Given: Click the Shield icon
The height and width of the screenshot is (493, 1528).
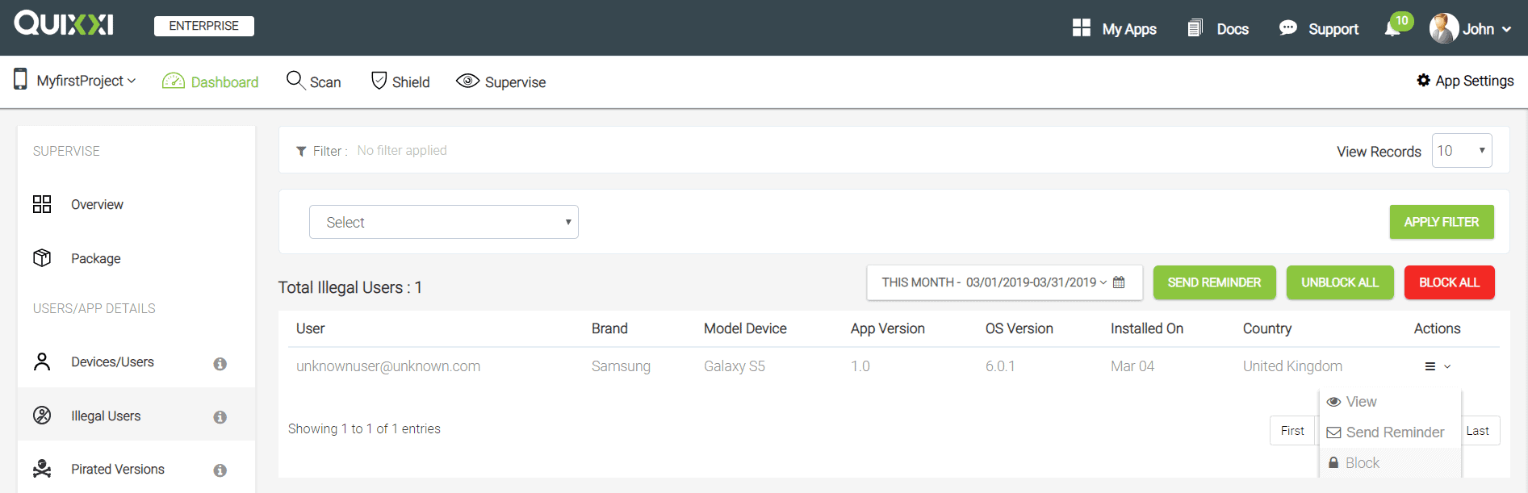Looking at the screenshot, I should point(379,80).
